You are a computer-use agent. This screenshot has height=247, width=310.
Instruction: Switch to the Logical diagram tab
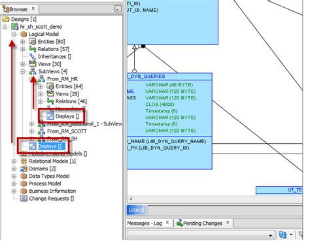click(136, 210)
